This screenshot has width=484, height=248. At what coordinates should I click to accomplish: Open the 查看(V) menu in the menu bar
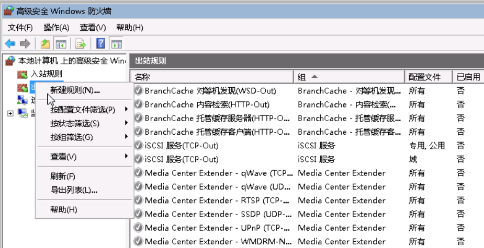[x=93, y=28]
